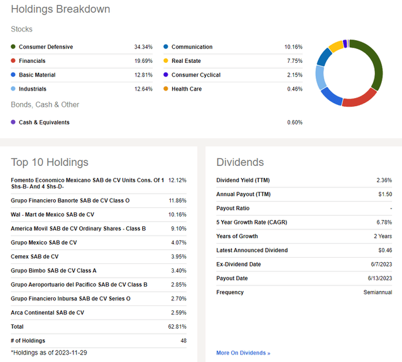Click the Basic Material blue legend dot
The height and width of the screenshot is (362, 402).
[x=13, y=75]
